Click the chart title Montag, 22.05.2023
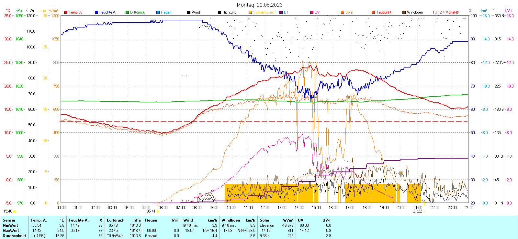Screen dimensions: 518x239 click(259, 5)
